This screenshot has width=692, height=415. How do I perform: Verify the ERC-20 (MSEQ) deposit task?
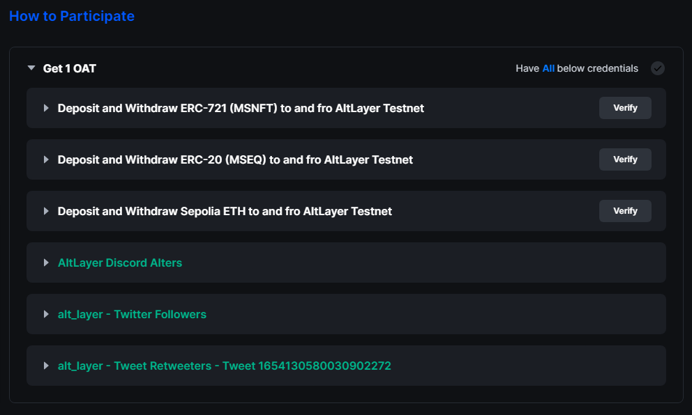pos(625,159)
